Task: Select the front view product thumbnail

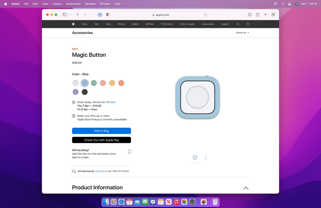Action: coord(195,158)
